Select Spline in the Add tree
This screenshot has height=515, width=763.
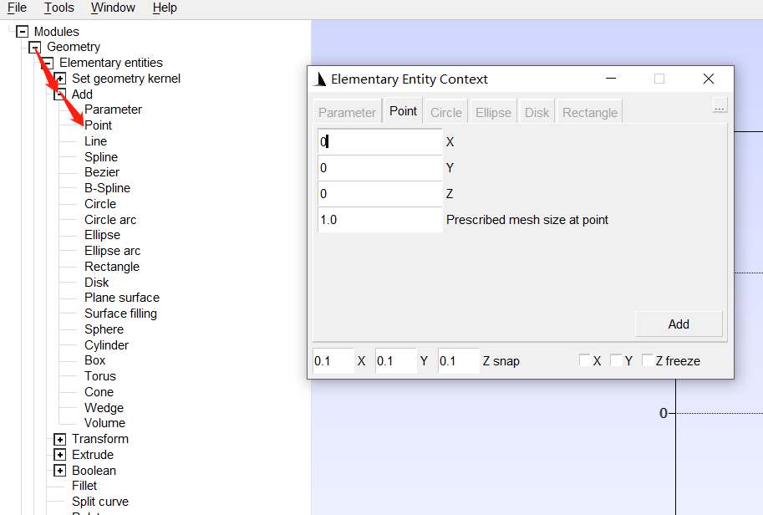(101, 157)
